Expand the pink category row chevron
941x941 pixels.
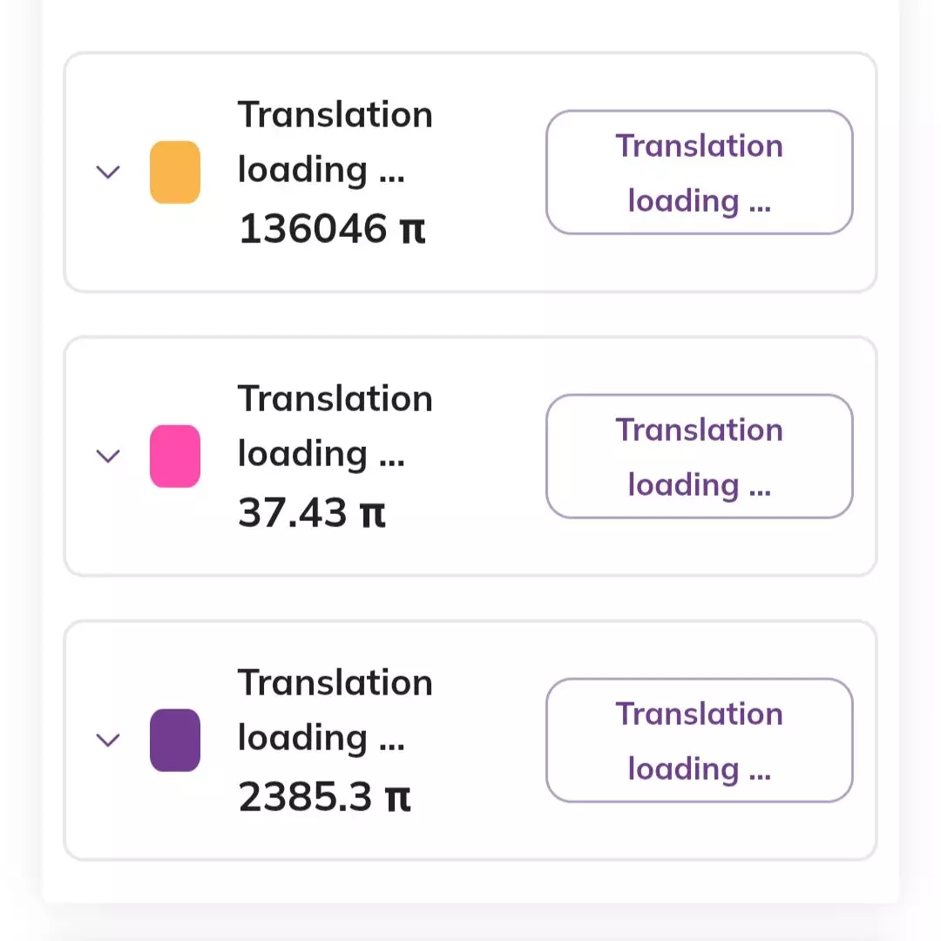click(x=107, y=456)
